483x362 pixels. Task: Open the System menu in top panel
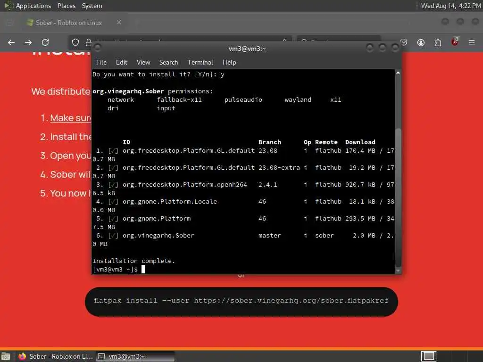pyautogui.click(x=92, y=6)
